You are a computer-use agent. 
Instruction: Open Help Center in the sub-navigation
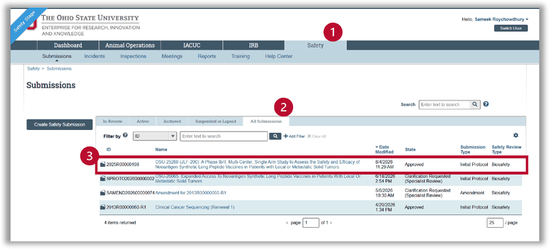pos(279,56)
